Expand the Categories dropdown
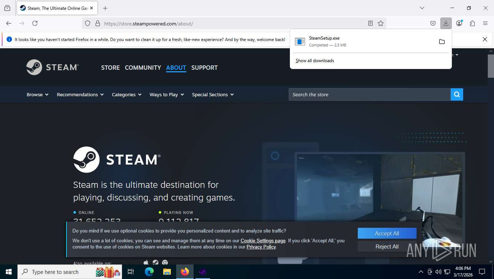This screenshot has width=494, height=279. click(126, 94)
